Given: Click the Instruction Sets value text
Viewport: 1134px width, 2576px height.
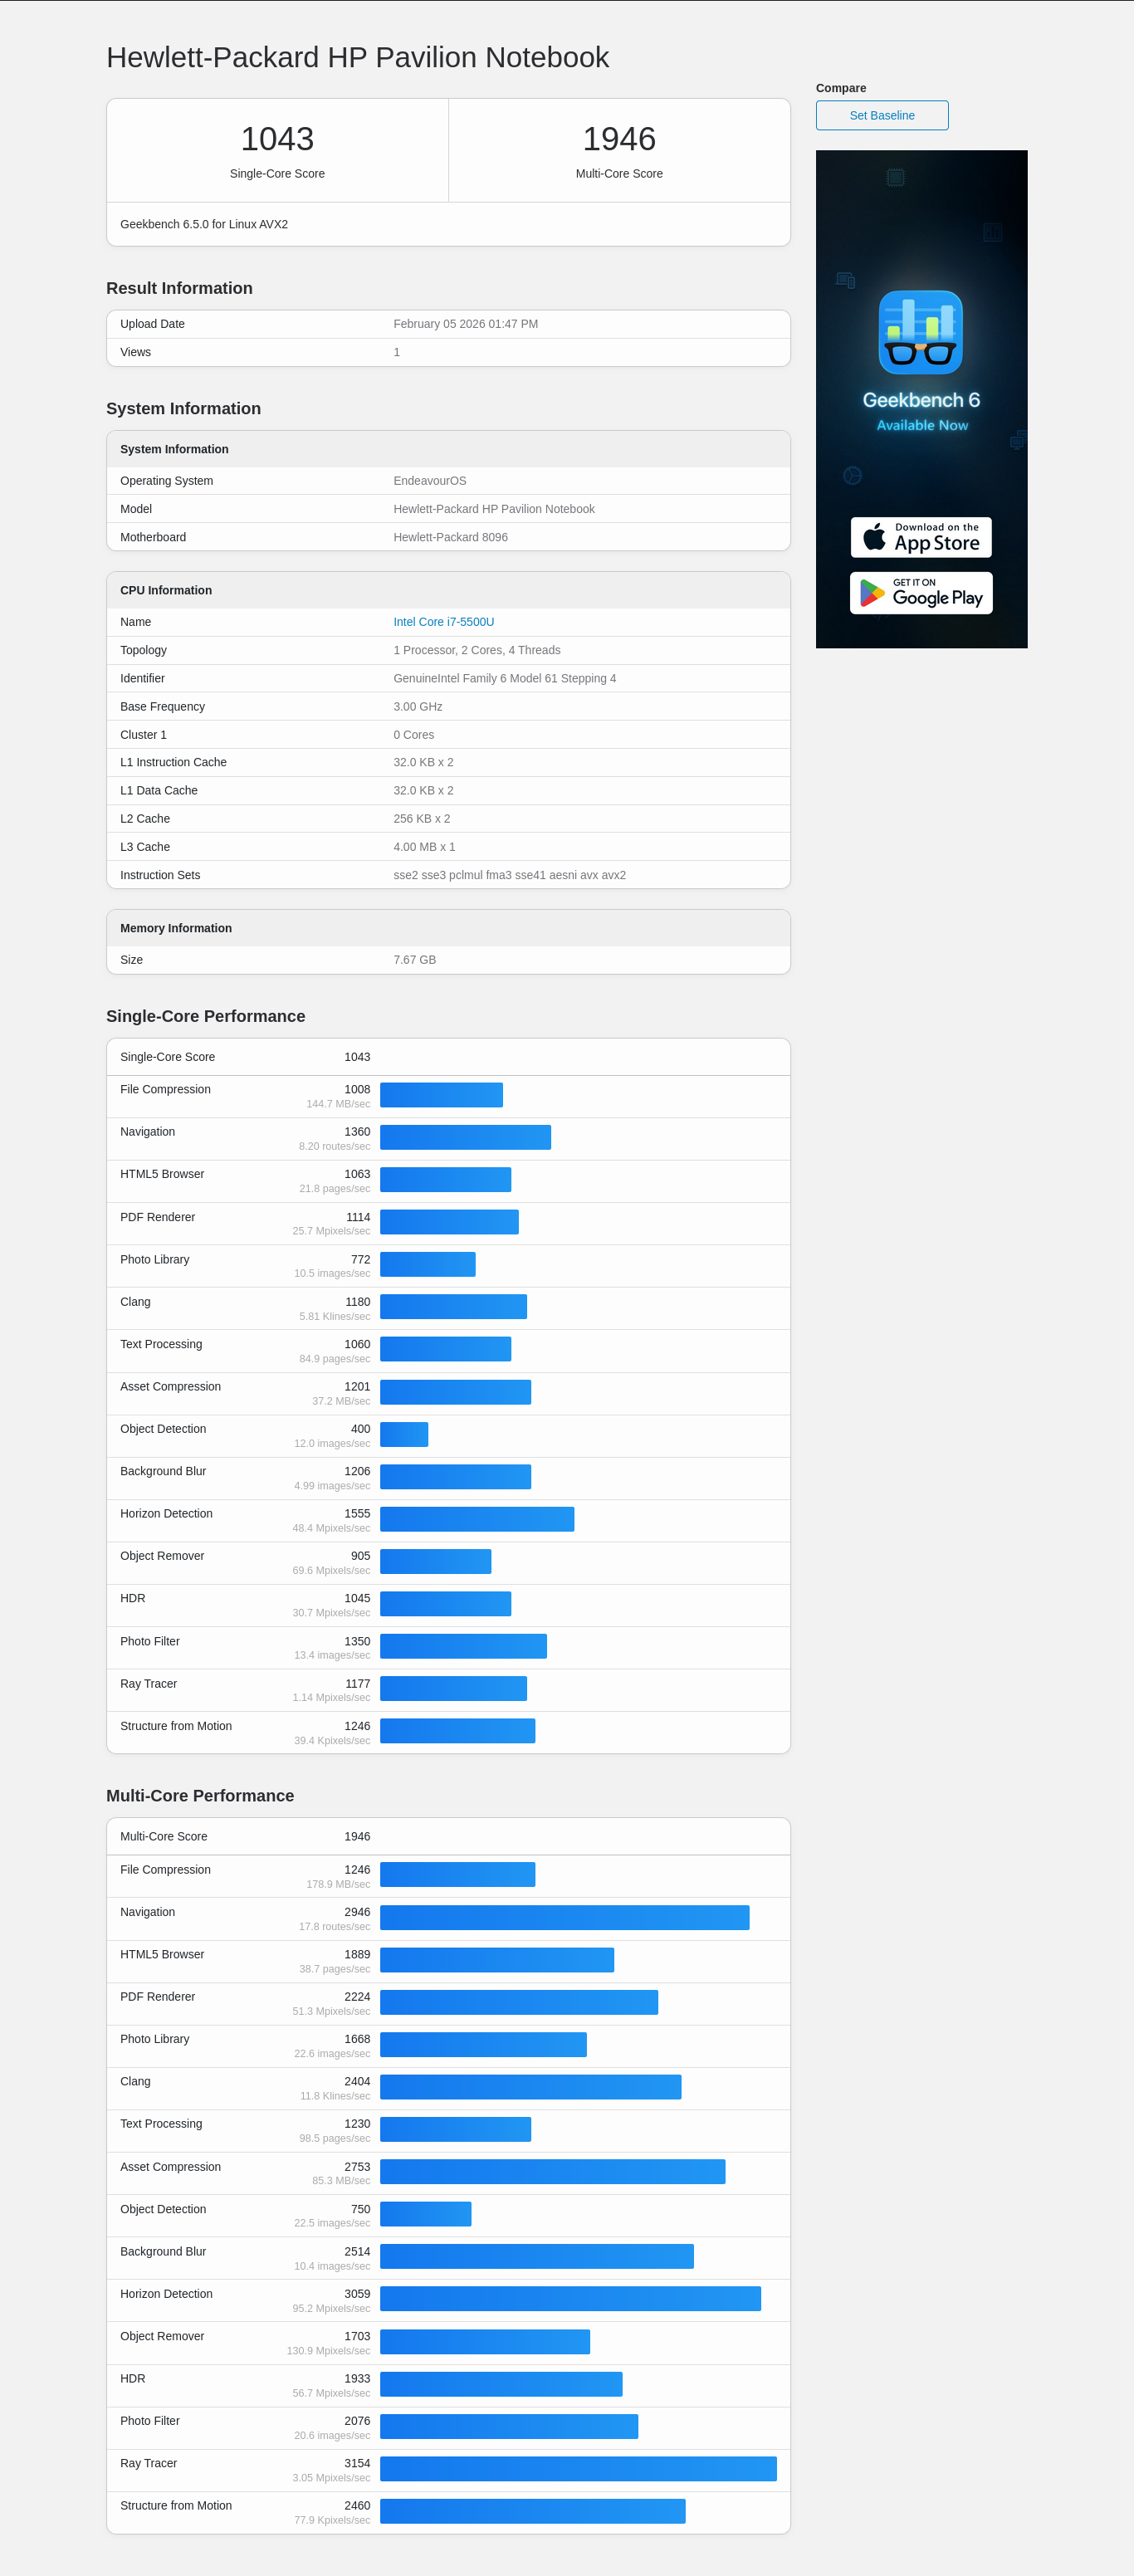Looking at the screenshot, I should tap(509, 875).
